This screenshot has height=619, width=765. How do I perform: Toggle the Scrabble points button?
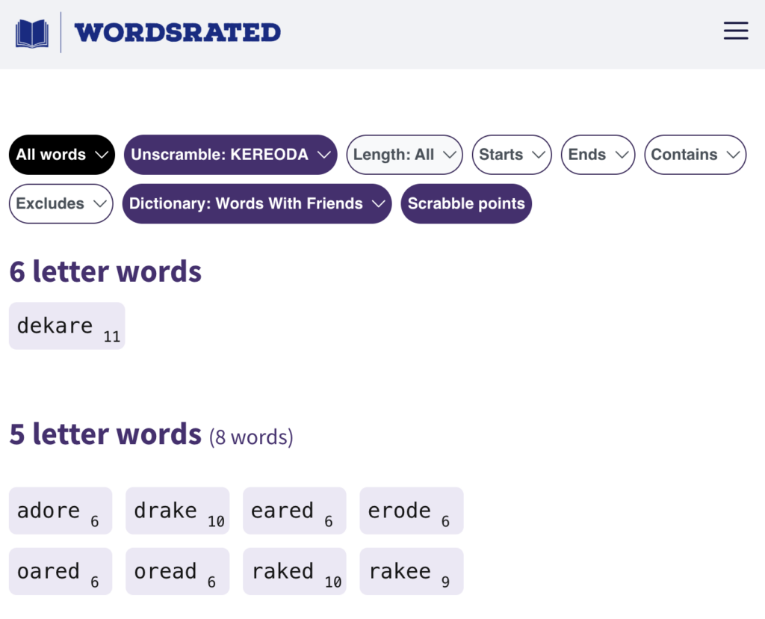466,203
